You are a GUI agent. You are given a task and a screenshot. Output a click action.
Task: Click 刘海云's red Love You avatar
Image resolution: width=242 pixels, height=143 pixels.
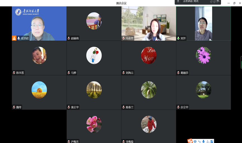[149, 55]
